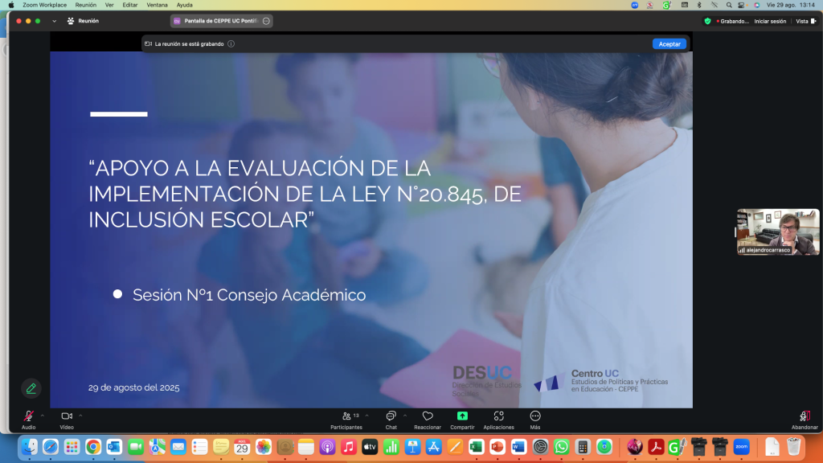This screenshot has width=823, height=463.
Task: Expand the chevron beside the window controls
Action: coord(54,21)
